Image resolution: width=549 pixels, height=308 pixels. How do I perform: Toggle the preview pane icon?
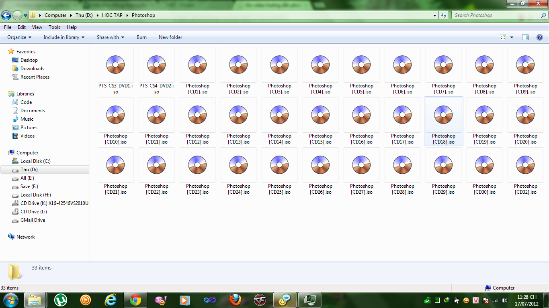pyautogui.click(x=525, y=37)
